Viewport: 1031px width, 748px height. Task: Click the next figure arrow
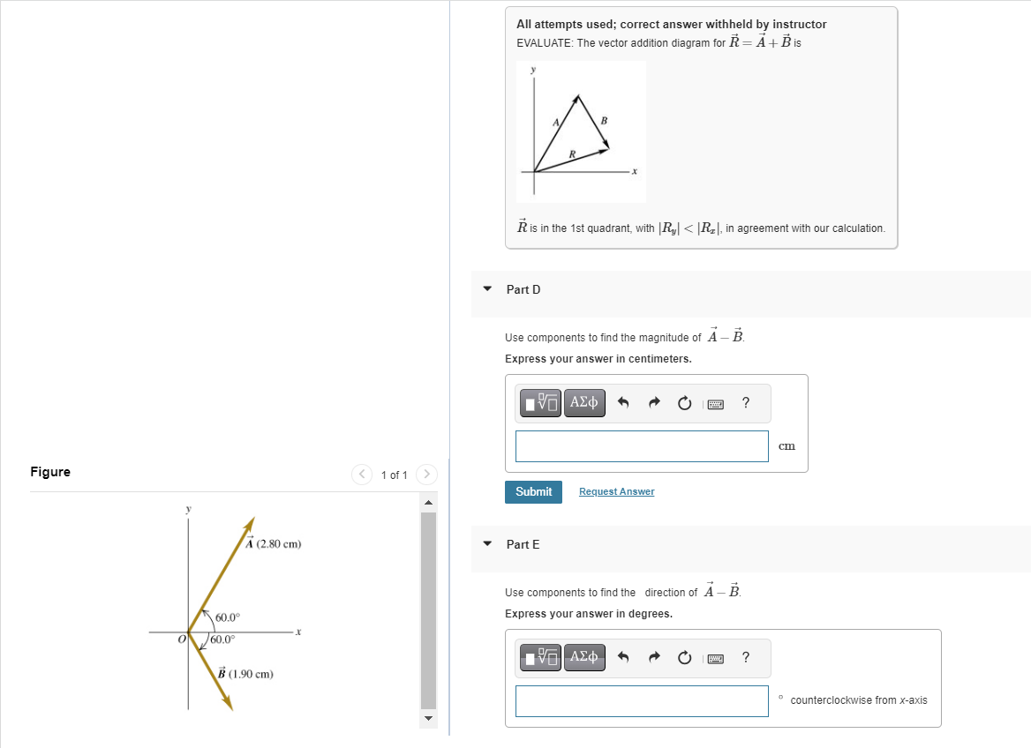[x=426, y=474]
